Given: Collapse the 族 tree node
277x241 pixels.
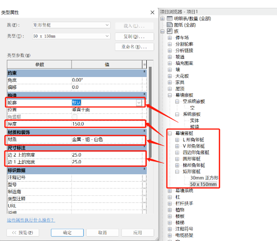Looking at the screenshot, I should point(162,31).
